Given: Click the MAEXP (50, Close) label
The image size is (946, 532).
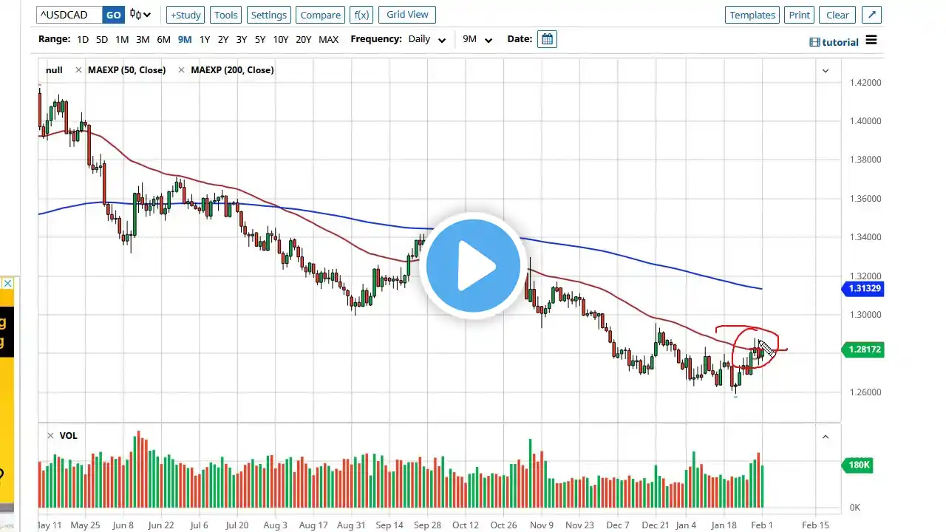Looking at the screenshot, I should coord(126,69).
